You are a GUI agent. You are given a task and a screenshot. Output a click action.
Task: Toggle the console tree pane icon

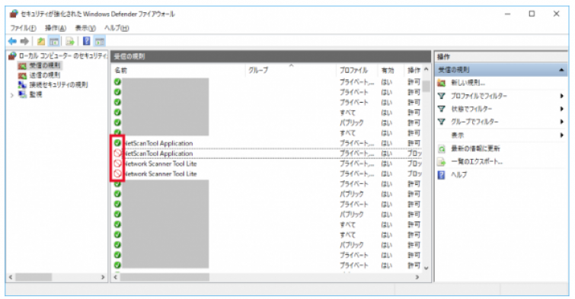click(54, 41)
